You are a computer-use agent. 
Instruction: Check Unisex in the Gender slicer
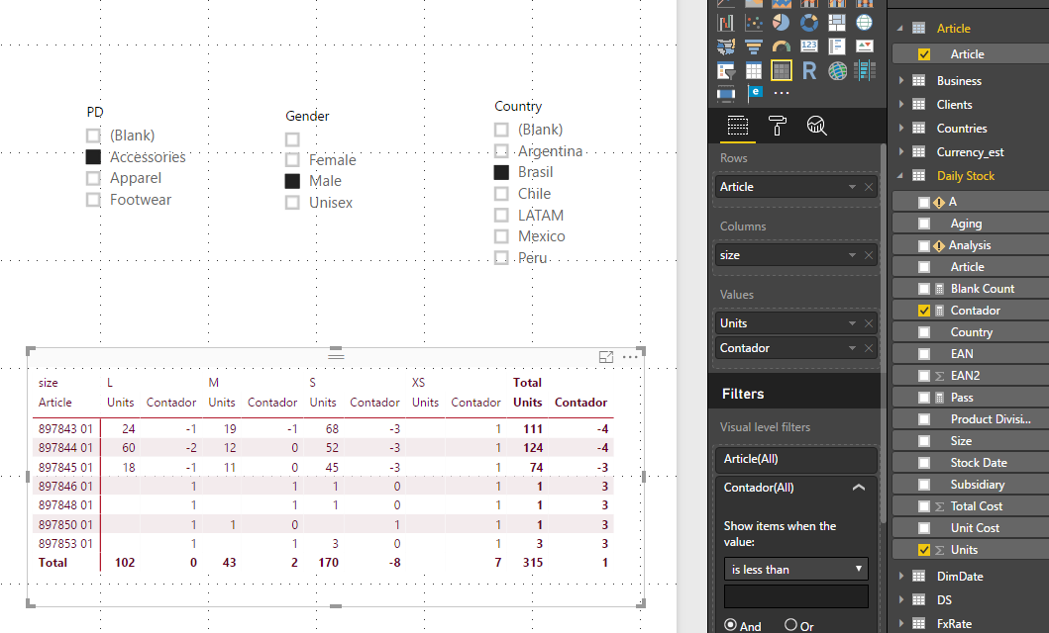click(x=292, y=203)
